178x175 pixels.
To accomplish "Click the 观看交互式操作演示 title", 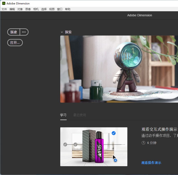I will point(159,129).
